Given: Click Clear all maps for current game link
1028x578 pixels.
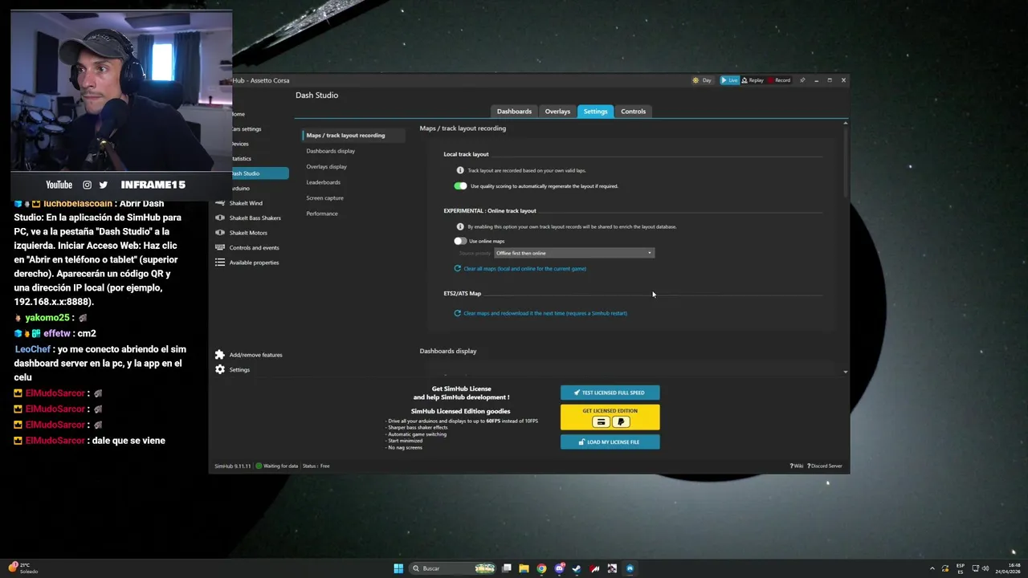Looking at the screenshot, I should click(x=524, y=269).
